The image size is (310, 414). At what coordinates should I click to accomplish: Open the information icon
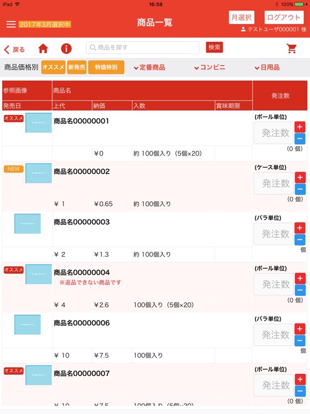[x=66, y=49]
